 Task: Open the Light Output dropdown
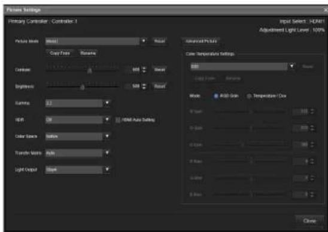78,170
